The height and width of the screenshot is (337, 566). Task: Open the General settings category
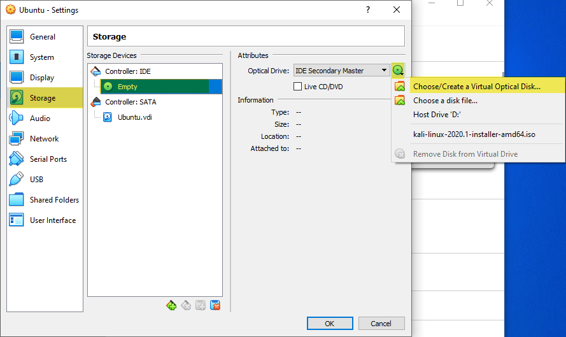pos(45,36)
